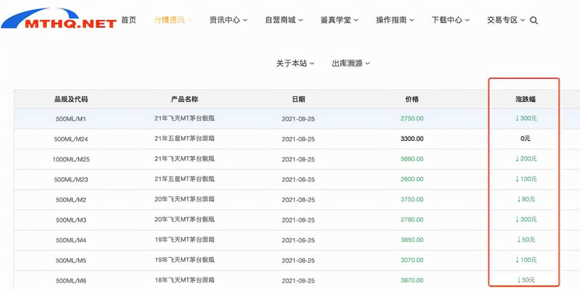Viewport: 580px width, 289px height.
Task: Expand the 自营商城 dropdown menu
Action: point(284,20)
